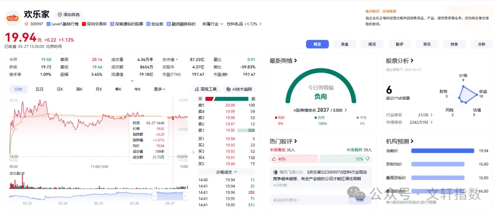Open 高级工具 advanced tools
This screenshot has height=214, width=497.
205,89
